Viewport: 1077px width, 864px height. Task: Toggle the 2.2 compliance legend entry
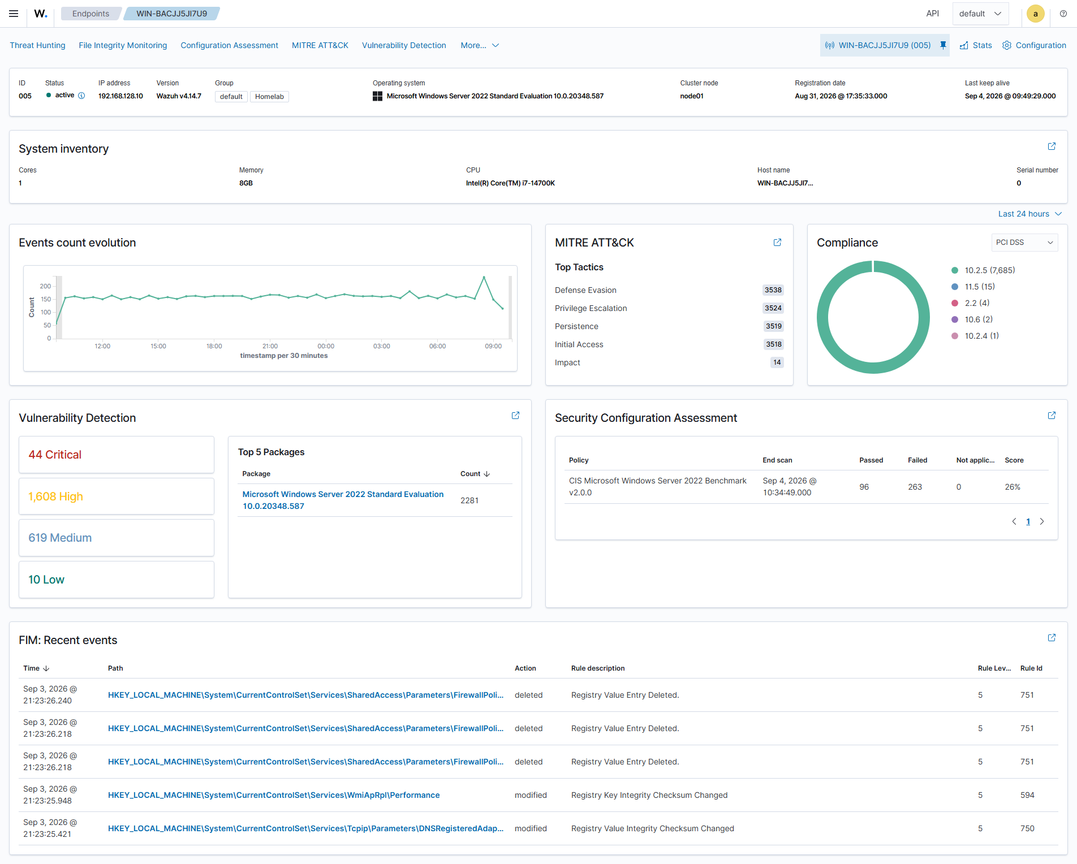pyautogui.click(x=971, y=303)
